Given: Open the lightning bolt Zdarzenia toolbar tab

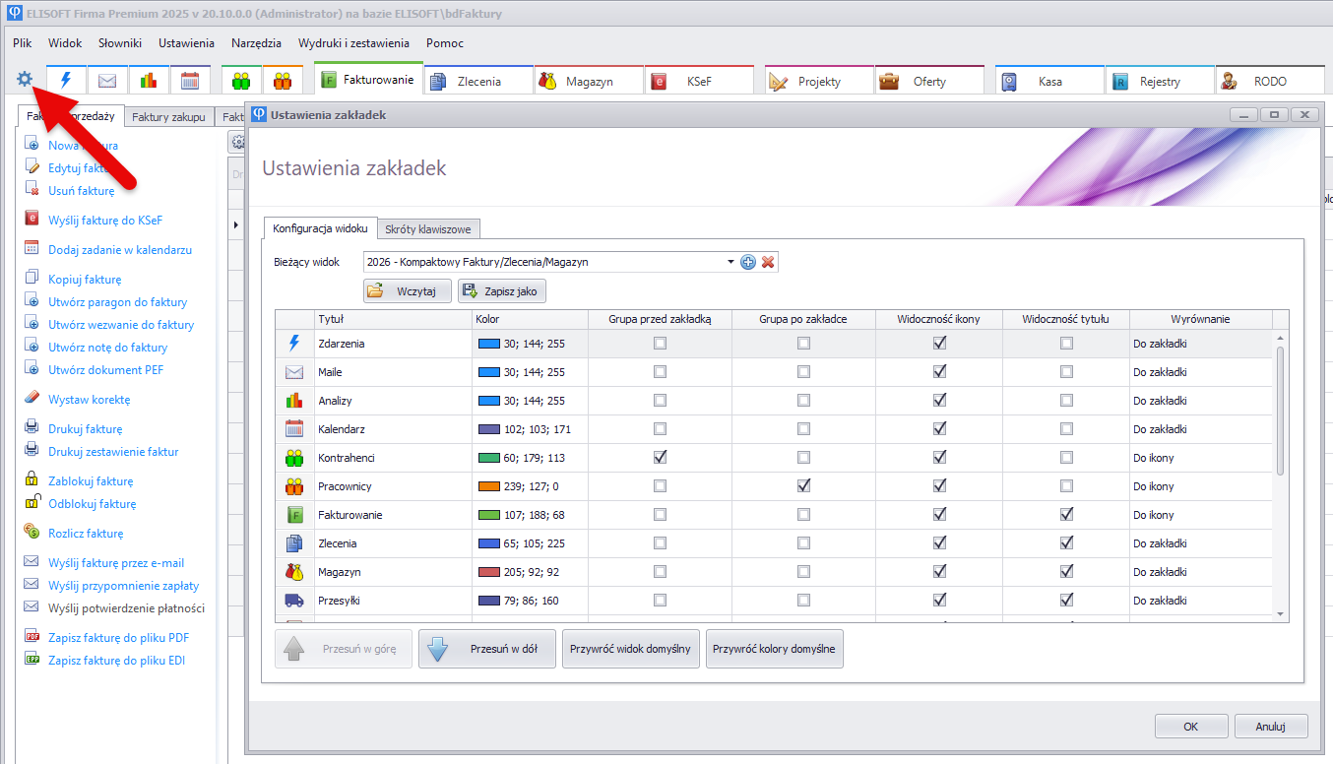Looking at the screenshot, I should [66, 81].
